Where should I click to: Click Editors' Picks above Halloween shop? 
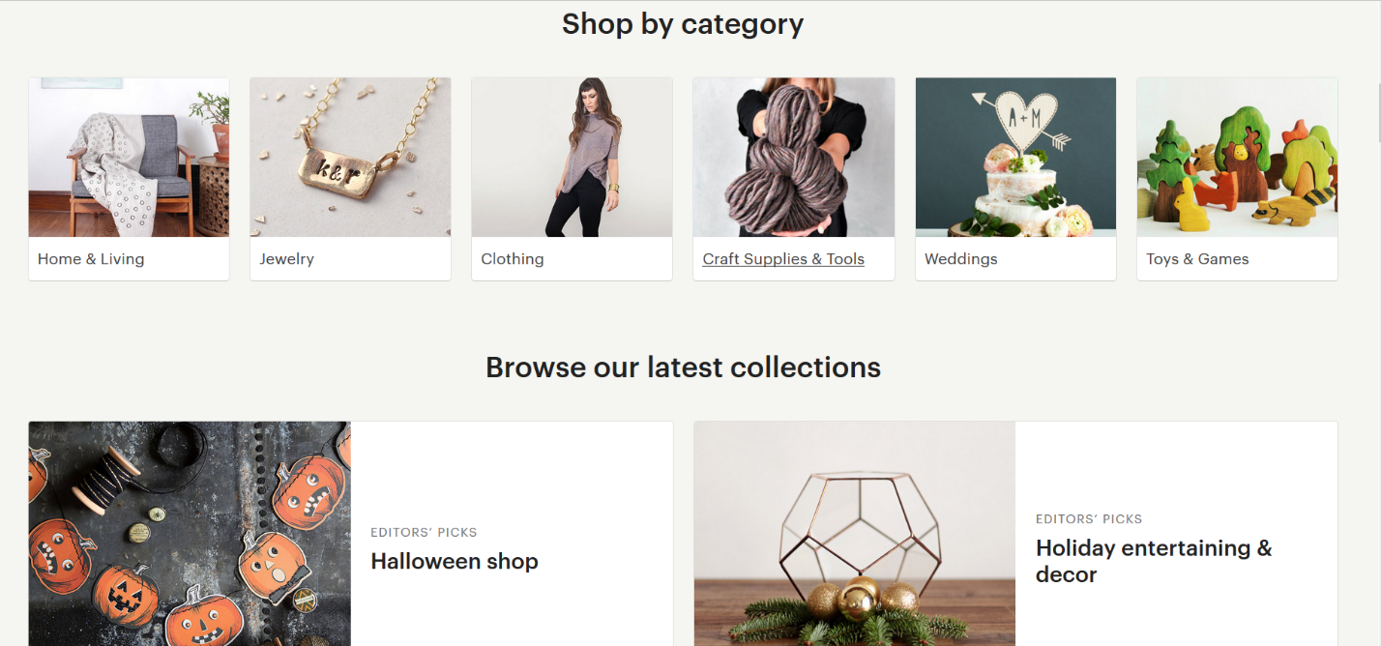tap(424, 533)
